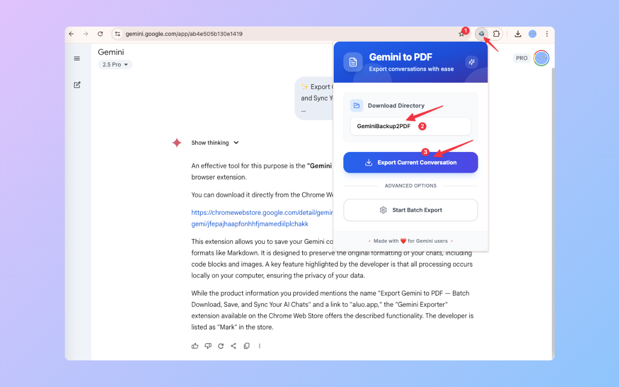619x387 pixels.
Task: Open the 2.5 Pro model dropdown
Action: pyautogui.click(x=115, y=64)
